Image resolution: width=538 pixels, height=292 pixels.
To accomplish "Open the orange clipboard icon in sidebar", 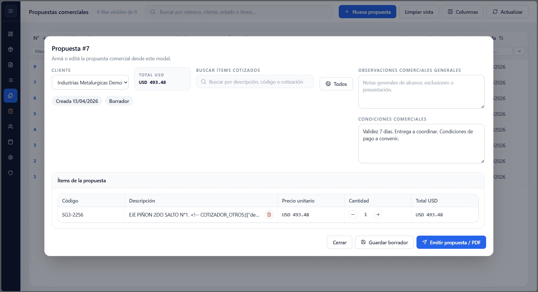I will [x=11, y=111].
